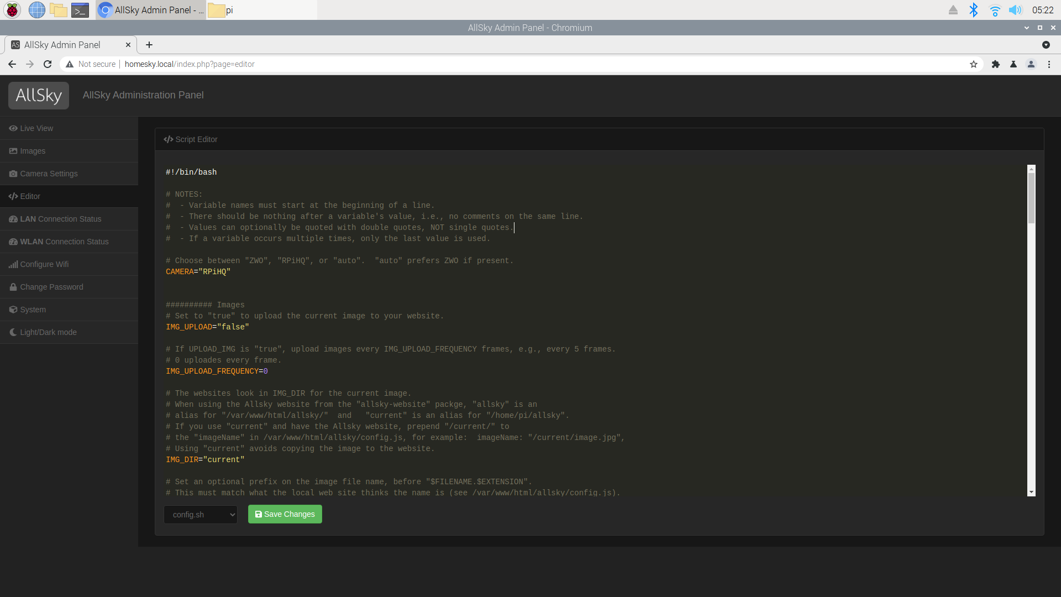Go back with the browser back arrow

(12, 64)
